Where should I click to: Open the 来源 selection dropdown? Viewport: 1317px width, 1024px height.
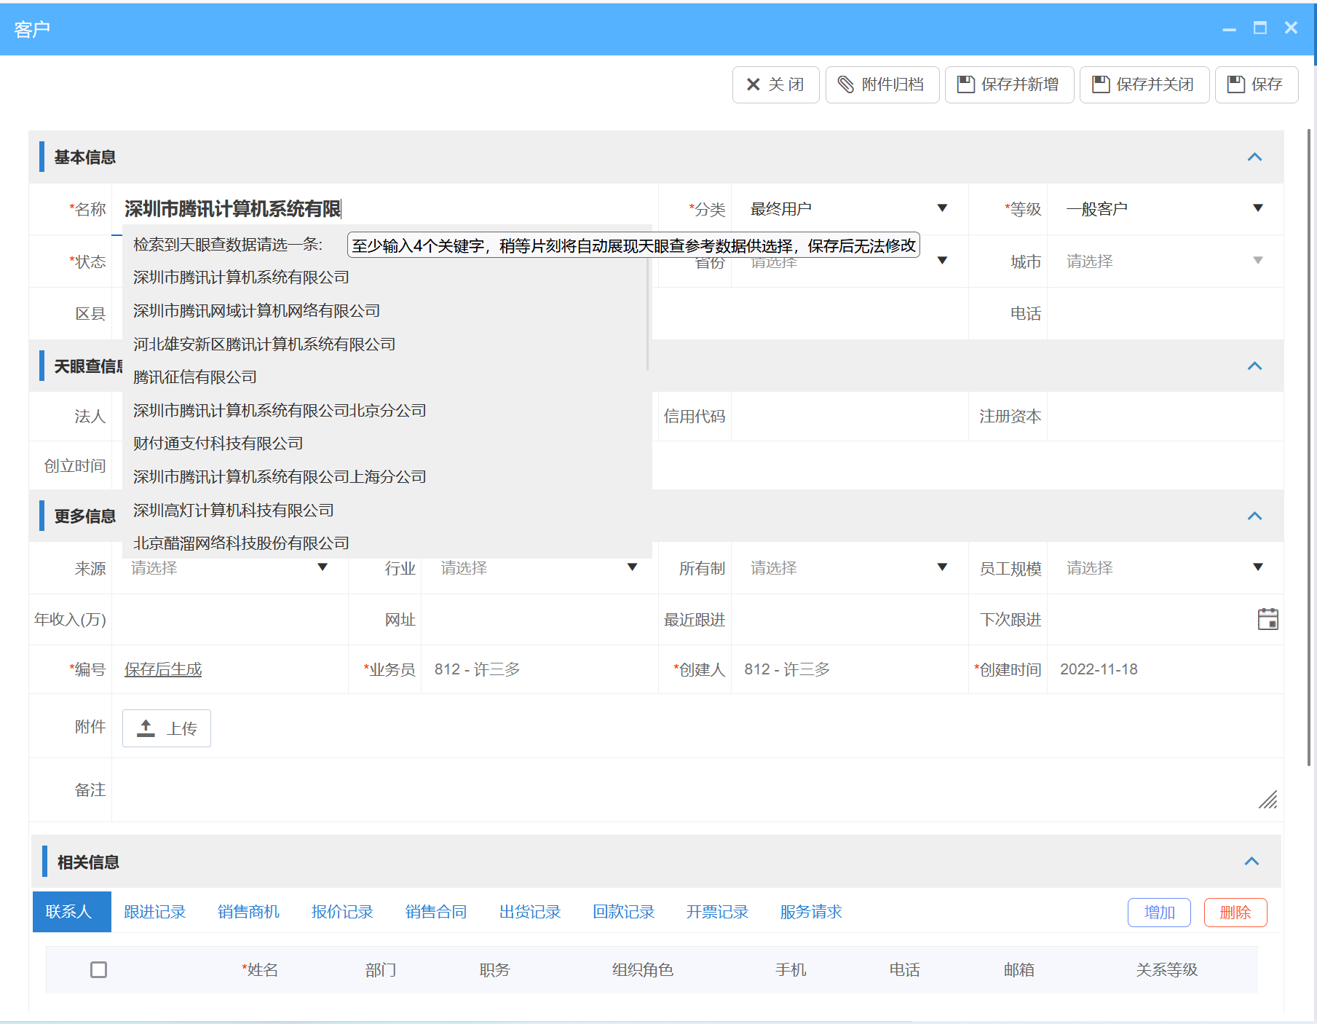coord(323,568)
